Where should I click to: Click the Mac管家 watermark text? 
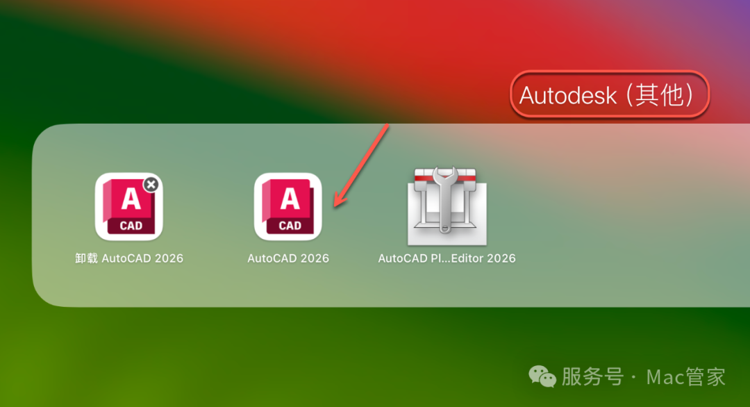pos(686,377)
